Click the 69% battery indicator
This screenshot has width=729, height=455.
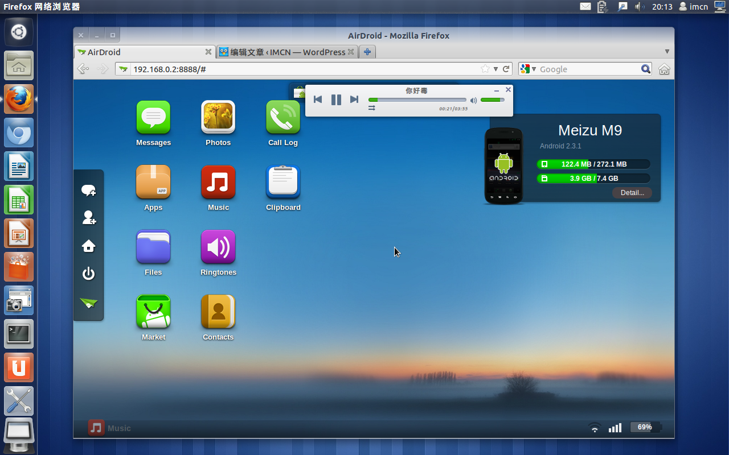pos(646,427)
